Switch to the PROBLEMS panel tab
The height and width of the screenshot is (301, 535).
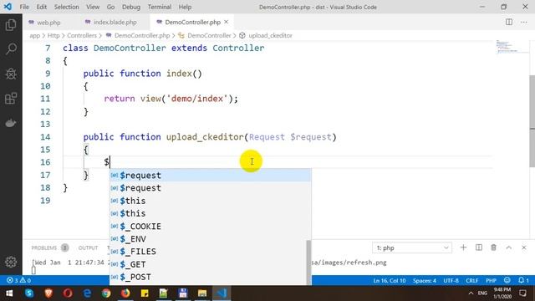click(44, 247)
